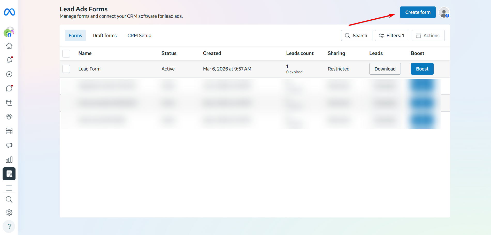Open the Inbox chat bubble icon
This screenshot has height=235, width=491.
point(9,88)
